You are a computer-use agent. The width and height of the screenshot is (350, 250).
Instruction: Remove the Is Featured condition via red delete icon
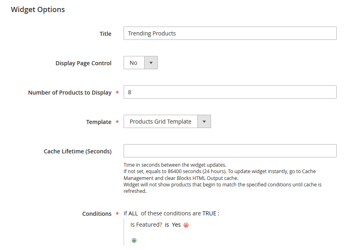pyautogui.click(x=186, y=225)
